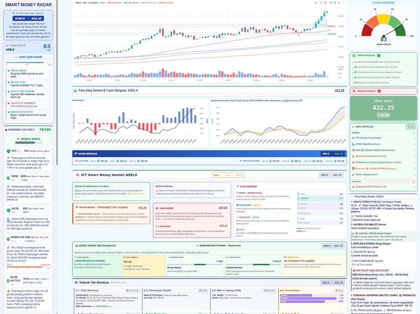The width and height of the screenshot is (420, 314).
Task: Expand the Negatif Etkenler panel
Action: point(414,91)
